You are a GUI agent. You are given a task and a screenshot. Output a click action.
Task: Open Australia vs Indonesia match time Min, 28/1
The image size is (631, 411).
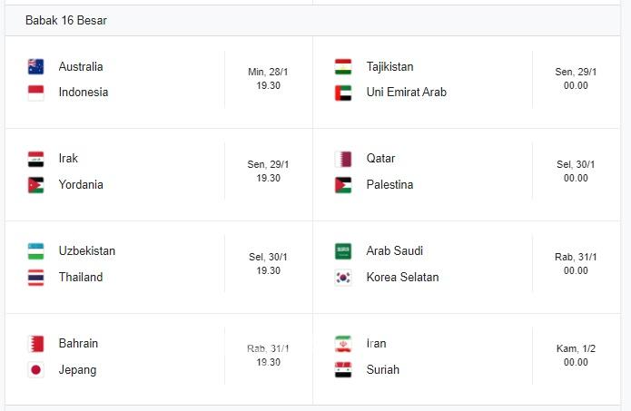(x=269, y=72)
